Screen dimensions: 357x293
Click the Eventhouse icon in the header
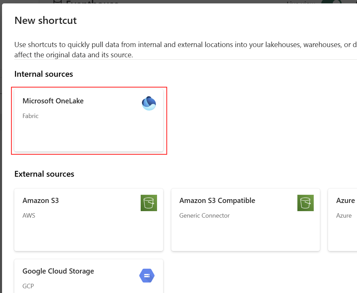pos(57,3)
